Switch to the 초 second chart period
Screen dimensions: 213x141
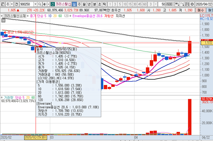coord(99,4)
